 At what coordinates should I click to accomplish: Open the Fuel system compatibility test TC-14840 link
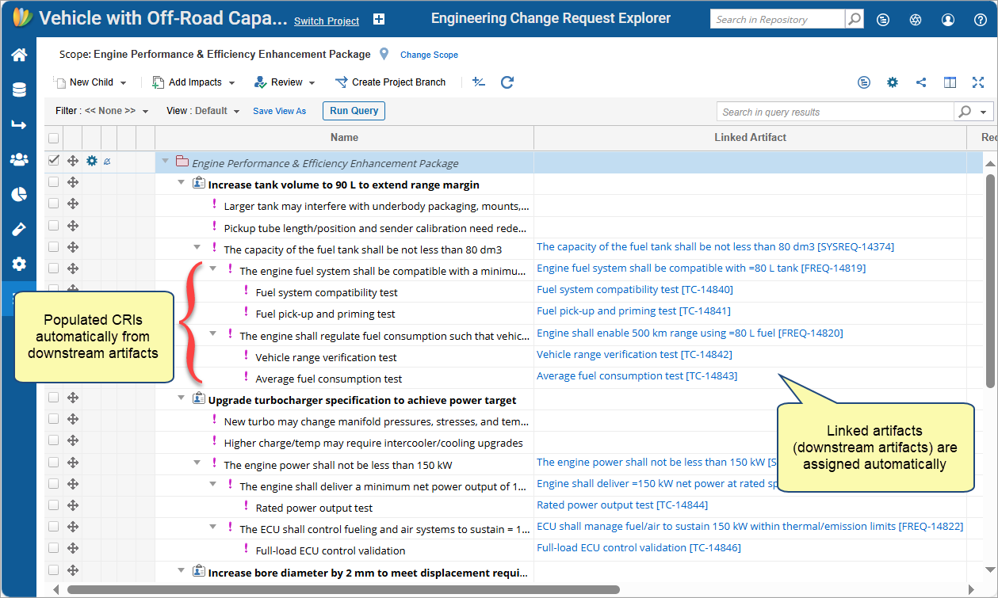coord(607,290)
